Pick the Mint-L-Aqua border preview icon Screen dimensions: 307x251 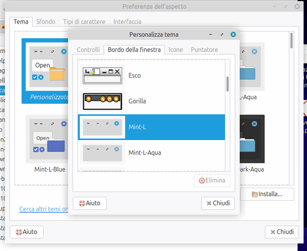pos(102,152)
